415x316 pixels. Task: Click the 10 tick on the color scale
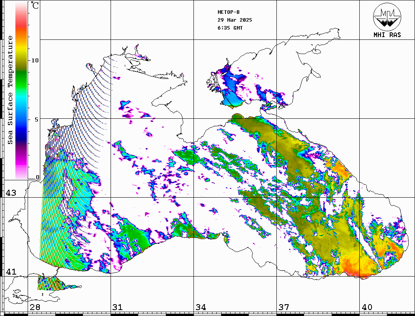[x=35, y=60]
